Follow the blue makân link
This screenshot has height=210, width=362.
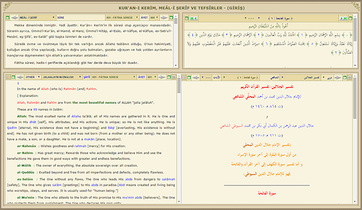point(89,139)
